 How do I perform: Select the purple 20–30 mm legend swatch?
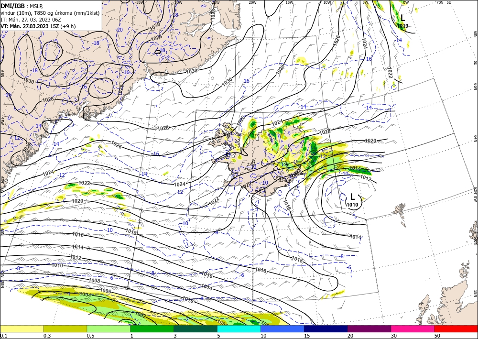click(x=369, y=328)
